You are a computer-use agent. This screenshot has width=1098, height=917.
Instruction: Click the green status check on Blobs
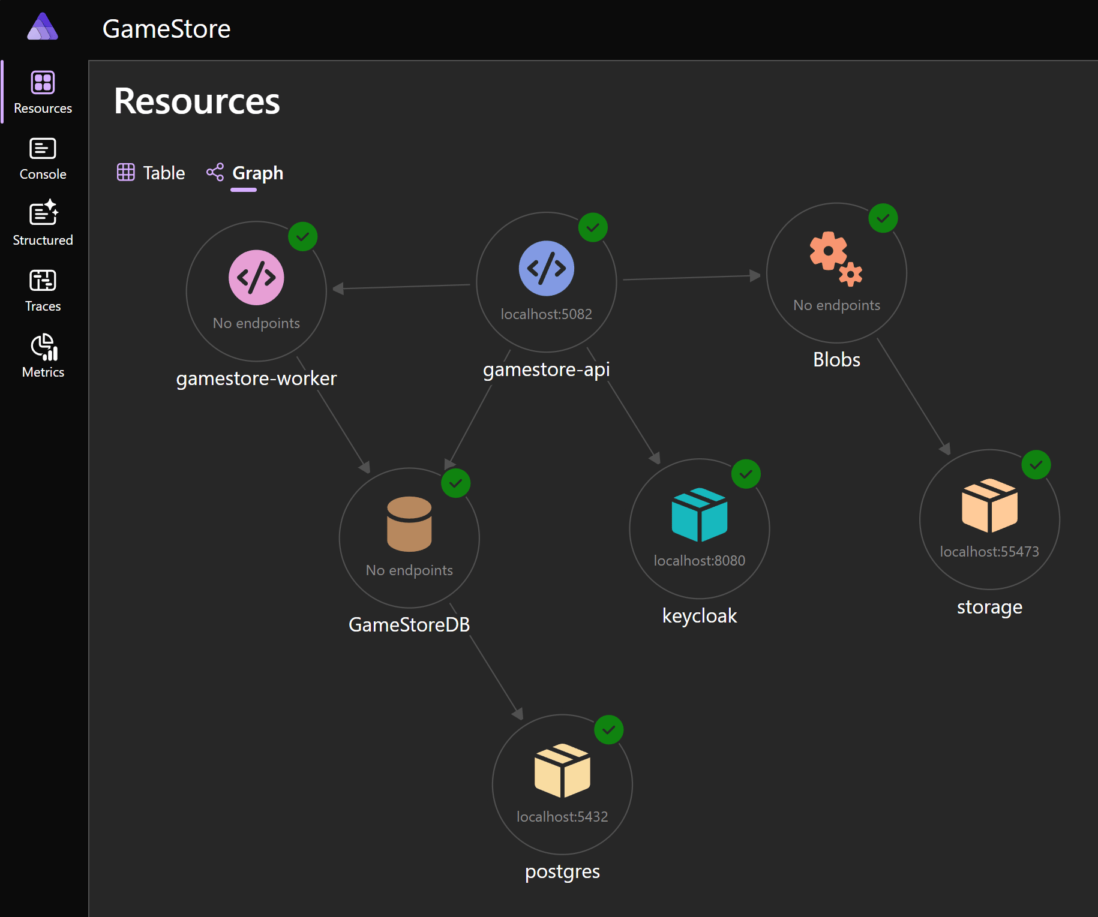pyautogui.click(x=883, y=218)
